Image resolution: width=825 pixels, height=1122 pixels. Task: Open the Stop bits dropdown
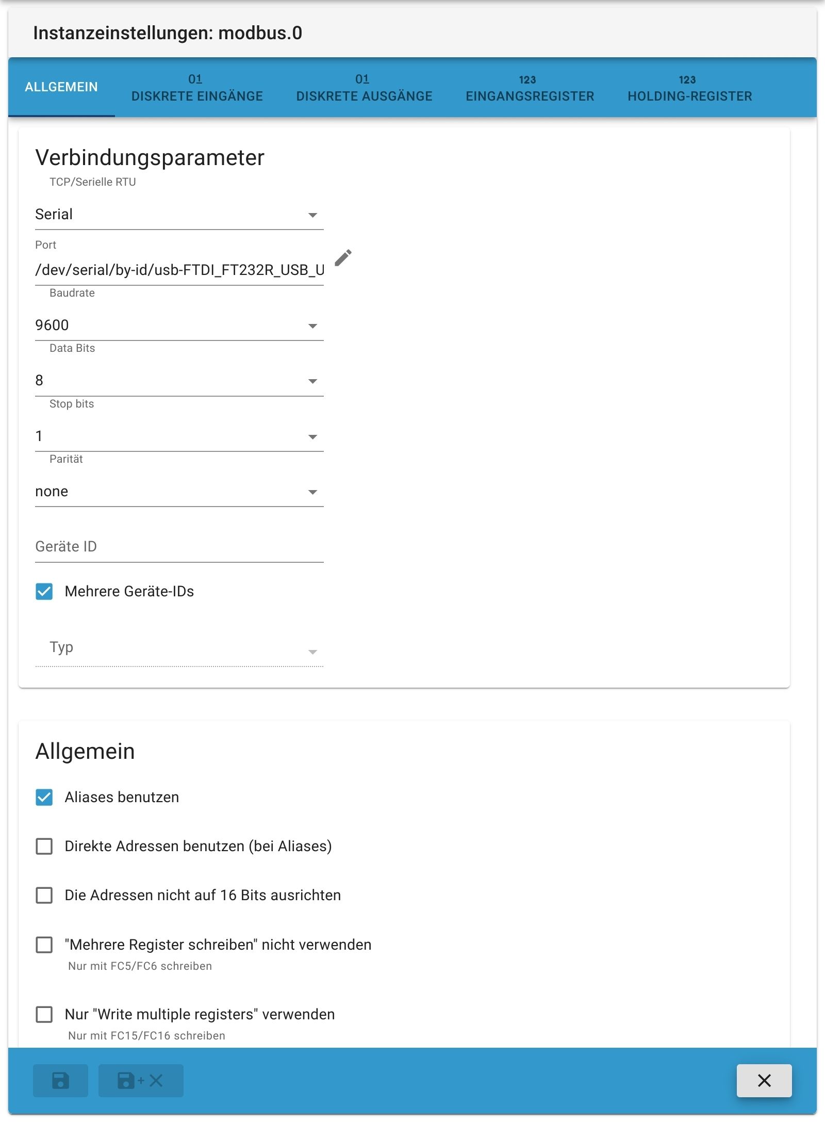point(179,436)
